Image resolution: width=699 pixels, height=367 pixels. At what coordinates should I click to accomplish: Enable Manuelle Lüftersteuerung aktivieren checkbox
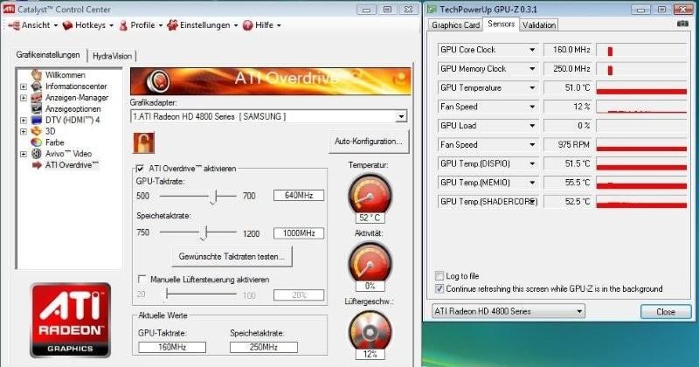[x=142, y=279]
